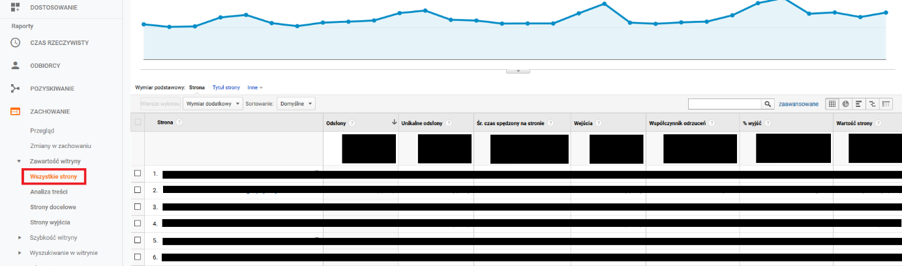
Task: Switch to pivot table view
Action: coord(886,104)
